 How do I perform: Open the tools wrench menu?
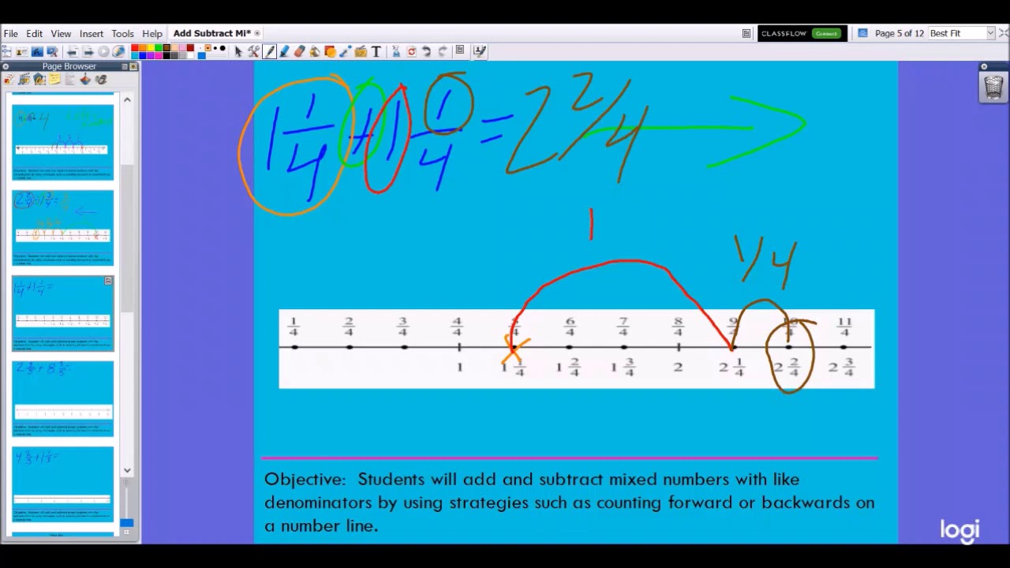coord(253,51)
